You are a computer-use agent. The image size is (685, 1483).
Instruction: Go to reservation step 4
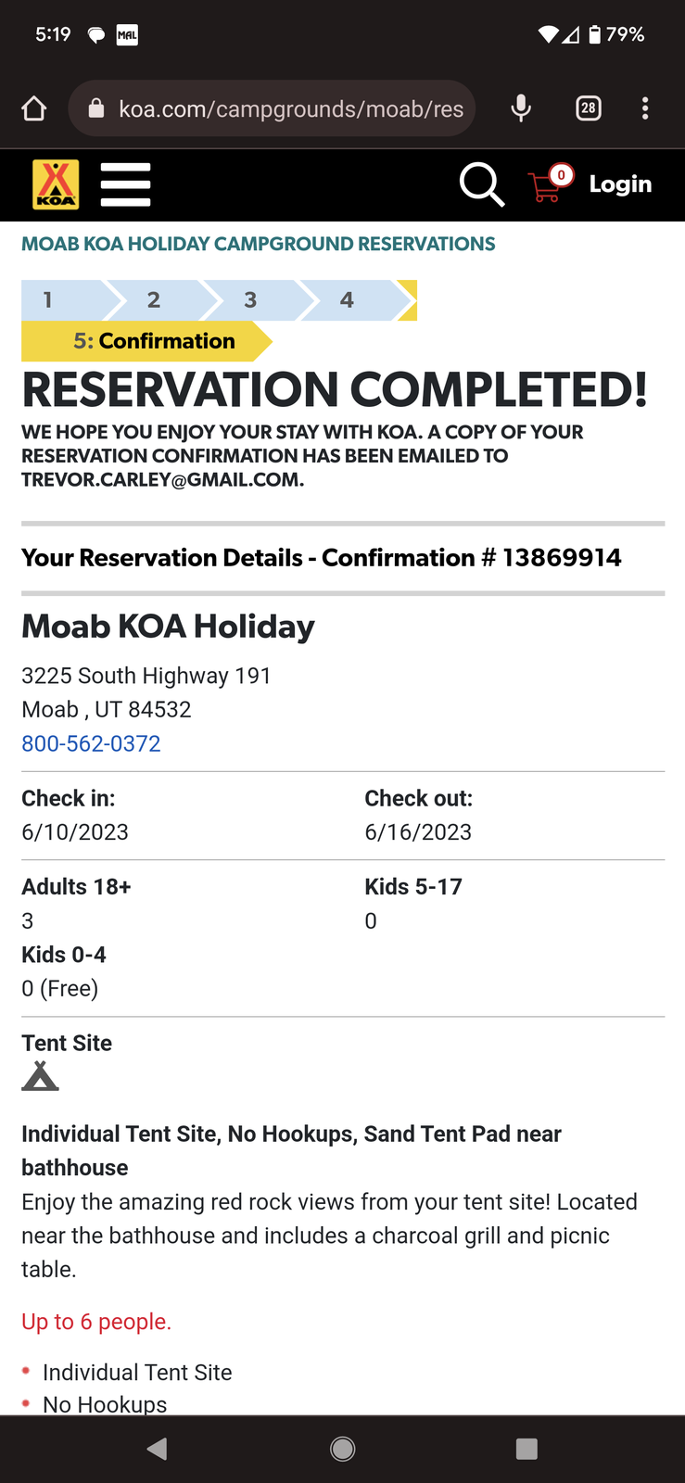pos(348,300)
